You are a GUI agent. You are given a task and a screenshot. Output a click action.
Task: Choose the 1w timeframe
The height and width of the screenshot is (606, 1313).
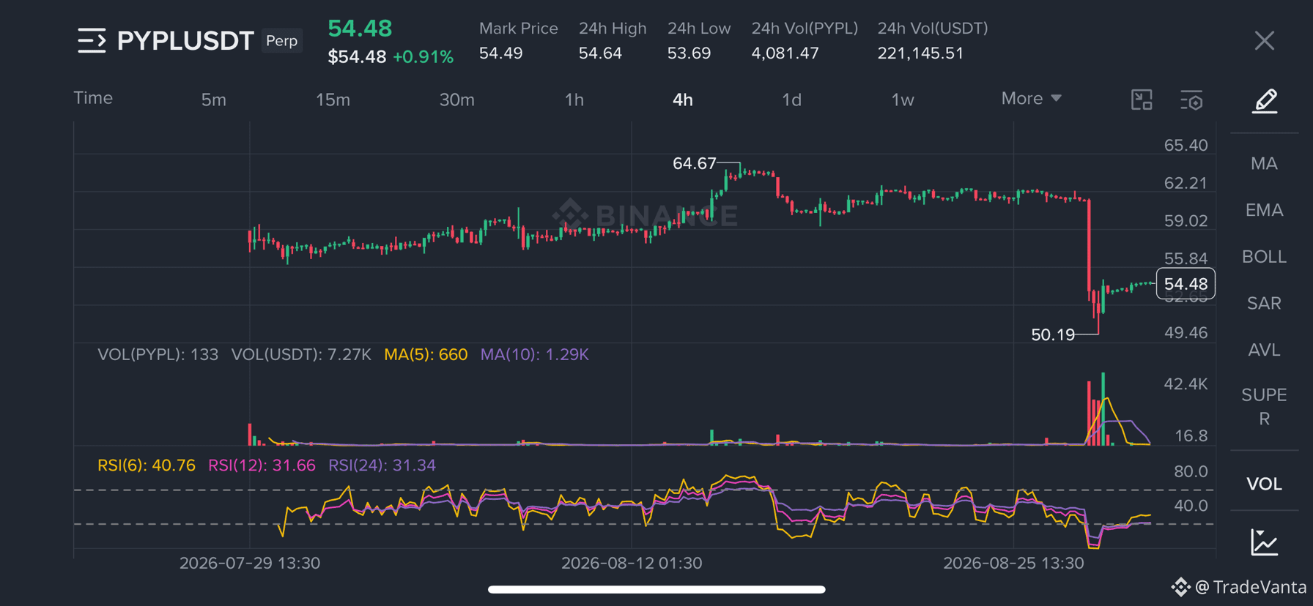pyautogui.click(x=903, y=100)
